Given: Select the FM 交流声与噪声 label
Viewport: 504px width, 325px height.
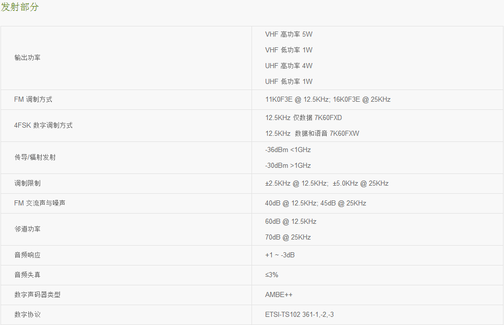Looking at the screenshot, I should point(40,203).
